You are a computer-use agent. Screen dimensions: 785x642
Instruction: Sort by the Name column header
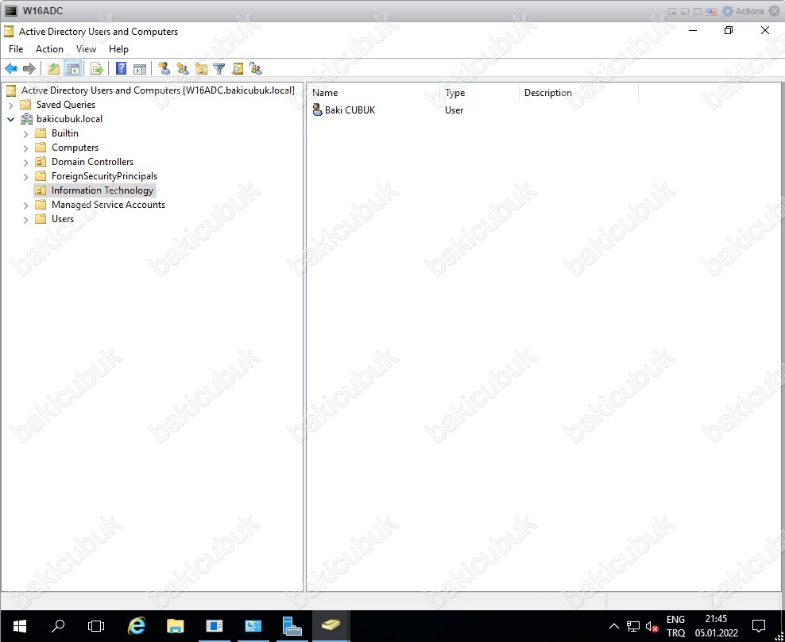tap(373, 93)
